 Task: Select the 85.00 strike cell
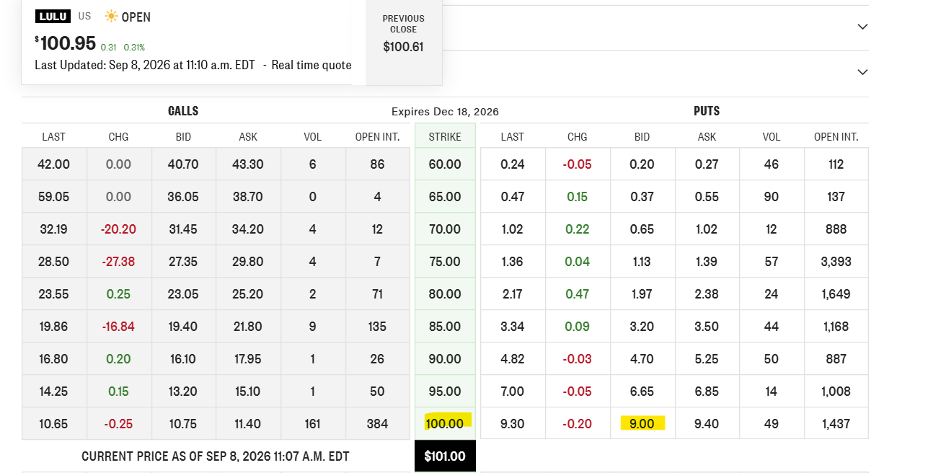(445, 327)
